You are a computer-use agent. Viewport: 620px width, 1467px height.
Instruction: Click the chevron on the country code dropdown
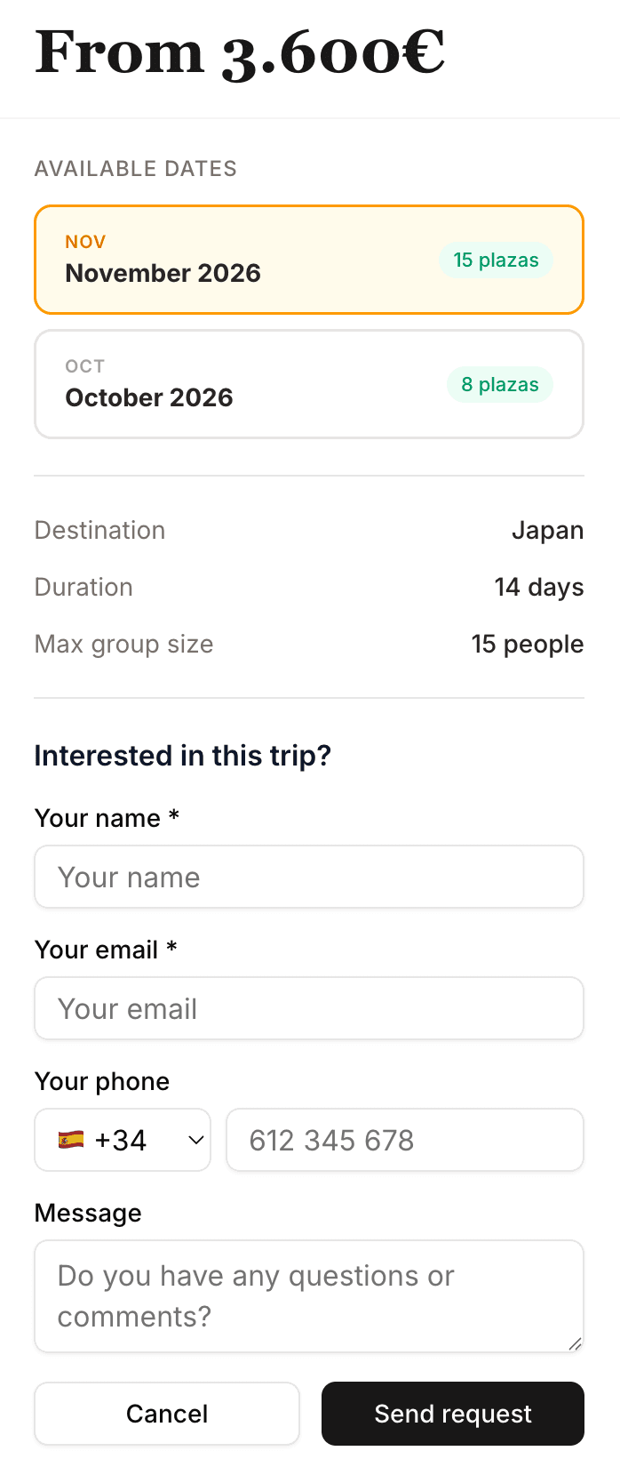click(196, 1140)
